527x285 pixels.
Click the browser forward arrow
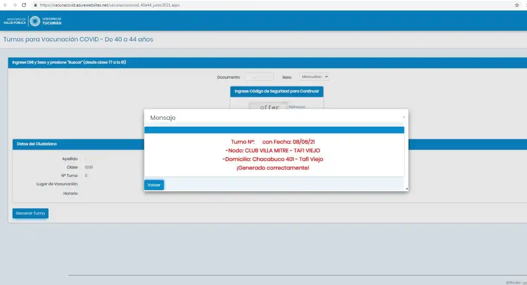point(14,5)
